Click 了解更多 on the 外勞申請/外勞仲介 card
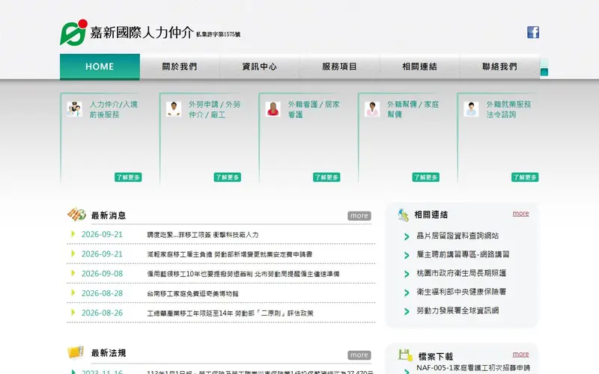This screenshot has height=374, width=599. pos(228,177)
